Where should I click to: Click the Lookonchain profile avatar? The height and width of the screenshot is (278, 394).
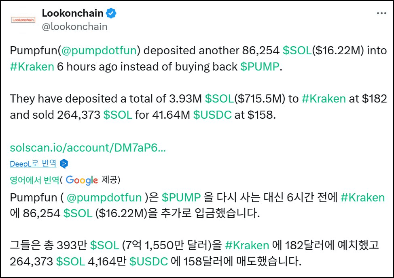23,20
